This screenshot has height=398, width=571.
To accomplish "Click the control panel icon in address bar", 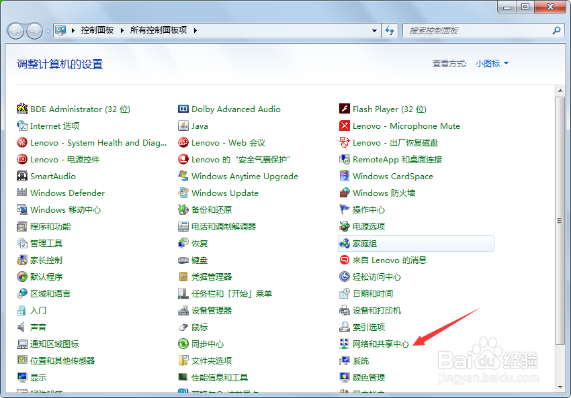I will (x=60, y=30).
